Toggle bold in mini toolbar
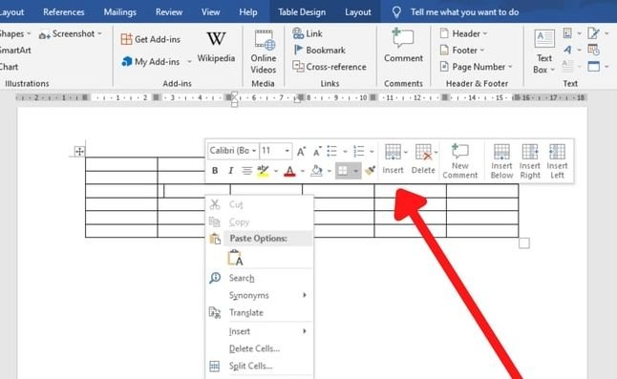617x379 pixels. tap(215, 171)
